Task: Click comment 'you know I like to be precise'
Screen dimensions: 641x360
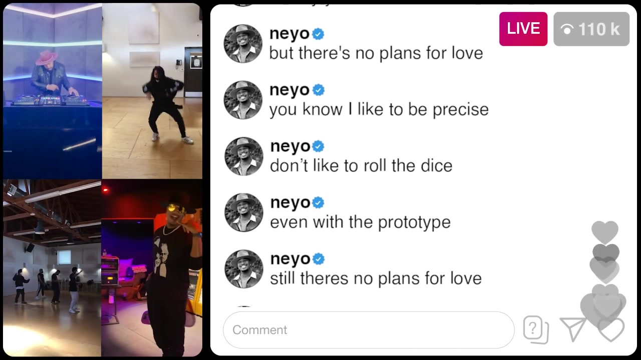Action: point(379,109)
